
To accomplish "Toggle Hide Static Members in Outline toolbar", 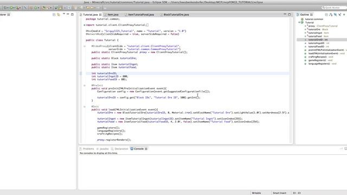I will (340, 15).
